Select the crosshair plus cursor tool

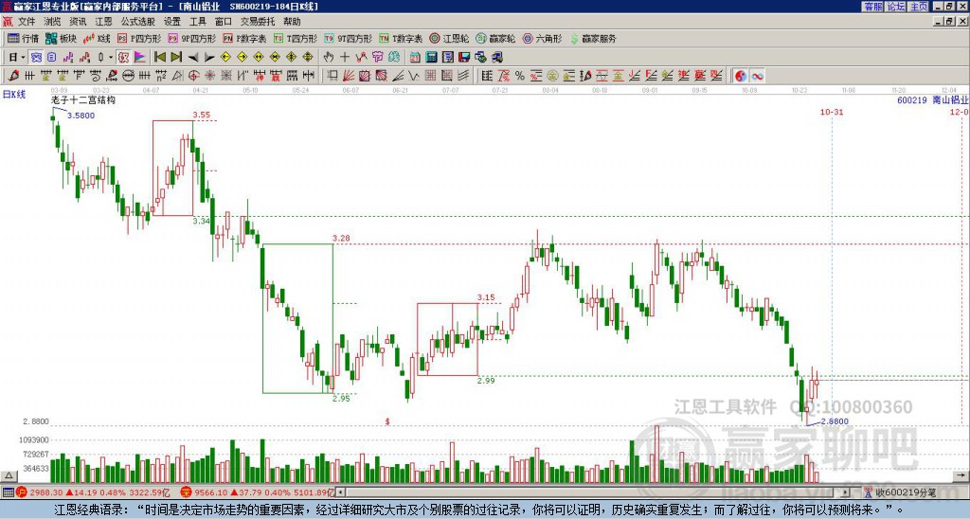[345, 57]
